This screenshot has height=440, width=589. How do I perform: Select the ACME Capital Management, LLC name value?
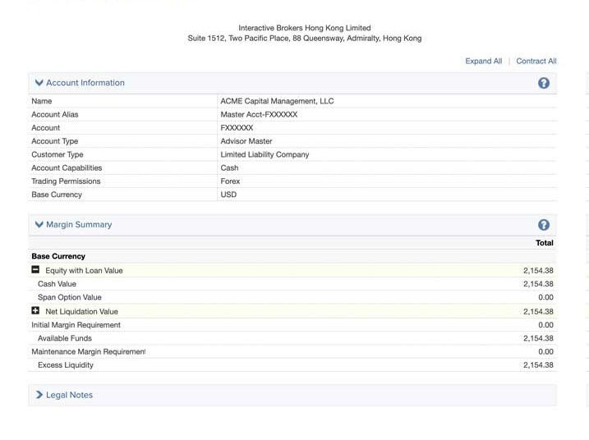pos(277,101)
